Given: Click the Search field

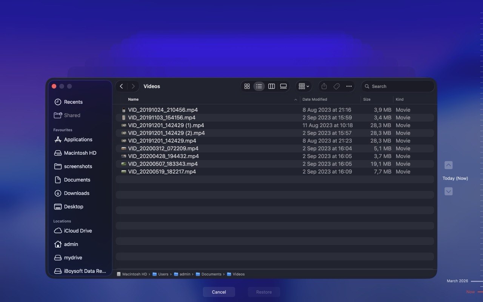Looking at the screenshot, I should 398,86.
